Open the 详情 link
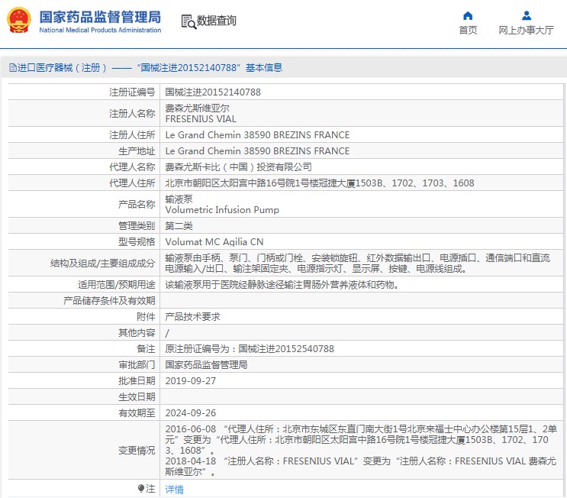This screenshot has width=567, height=498. pyautogui.click(x=174, y=490)
